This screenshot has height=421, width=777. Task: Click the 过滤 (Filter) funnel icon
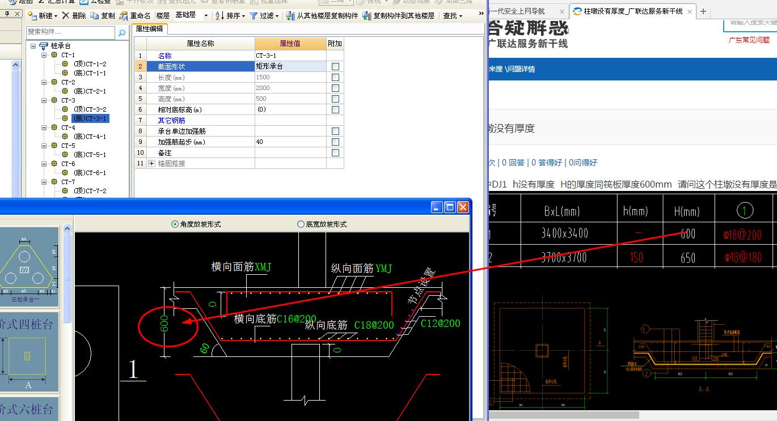point(254,16)
